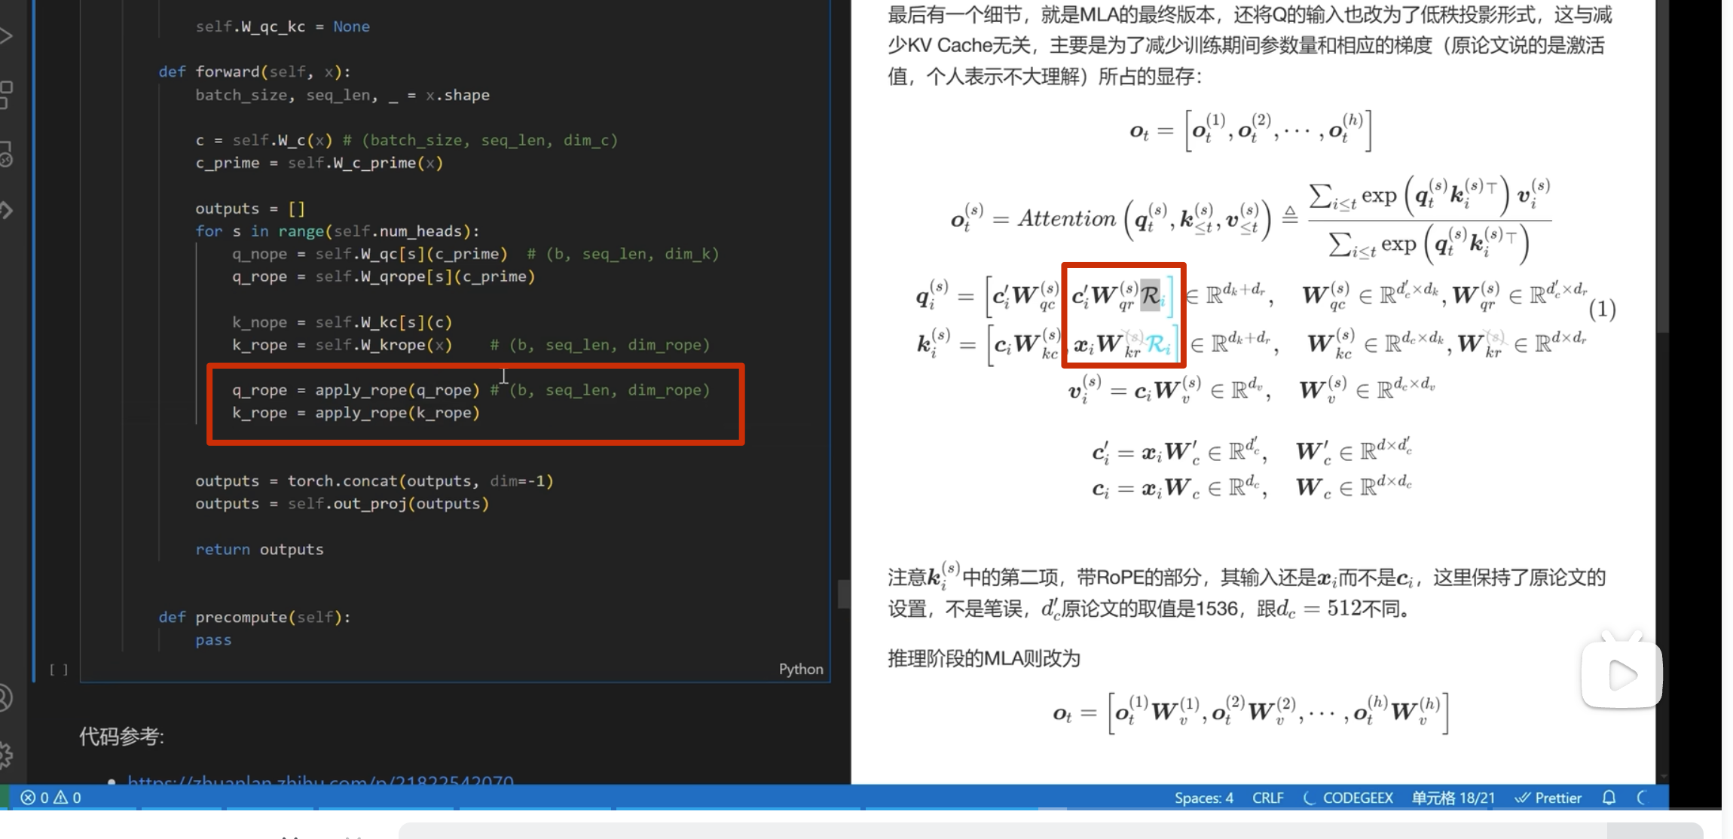Click the loading spinner icon in status bar
Viewport: 1733px width, 839px height.
point(1643,798)
